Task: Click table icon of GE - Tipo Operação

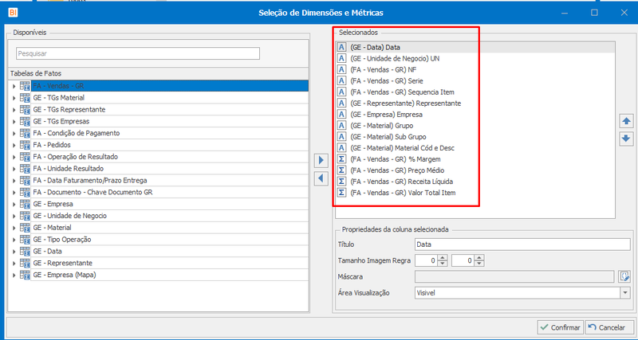Action: point(25,240)
